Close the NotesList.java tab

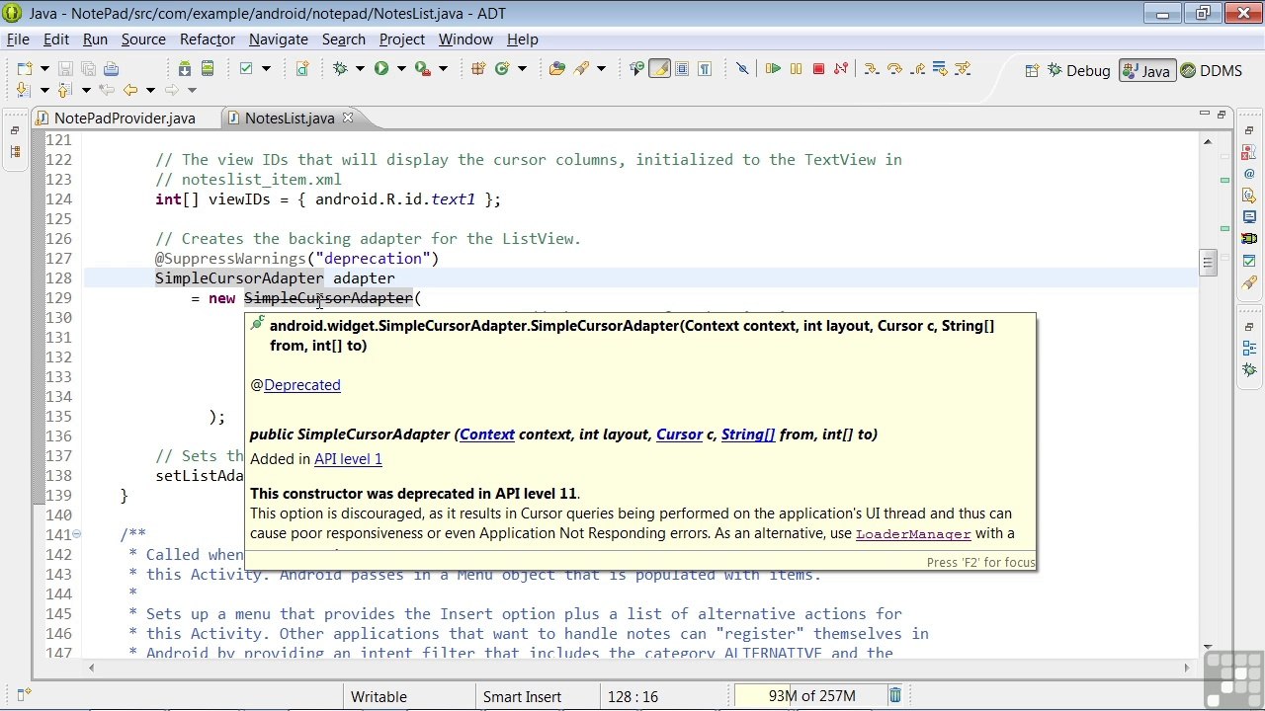click(348, 118)
